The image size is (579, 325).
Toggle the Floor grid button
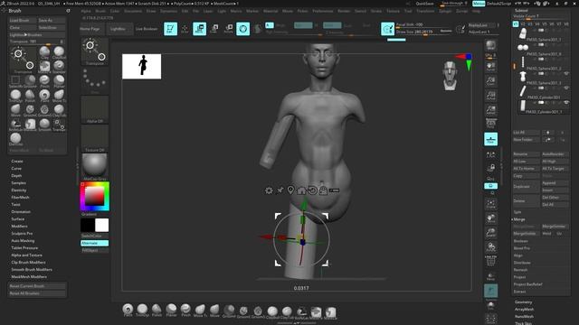(x=490, y=139)
